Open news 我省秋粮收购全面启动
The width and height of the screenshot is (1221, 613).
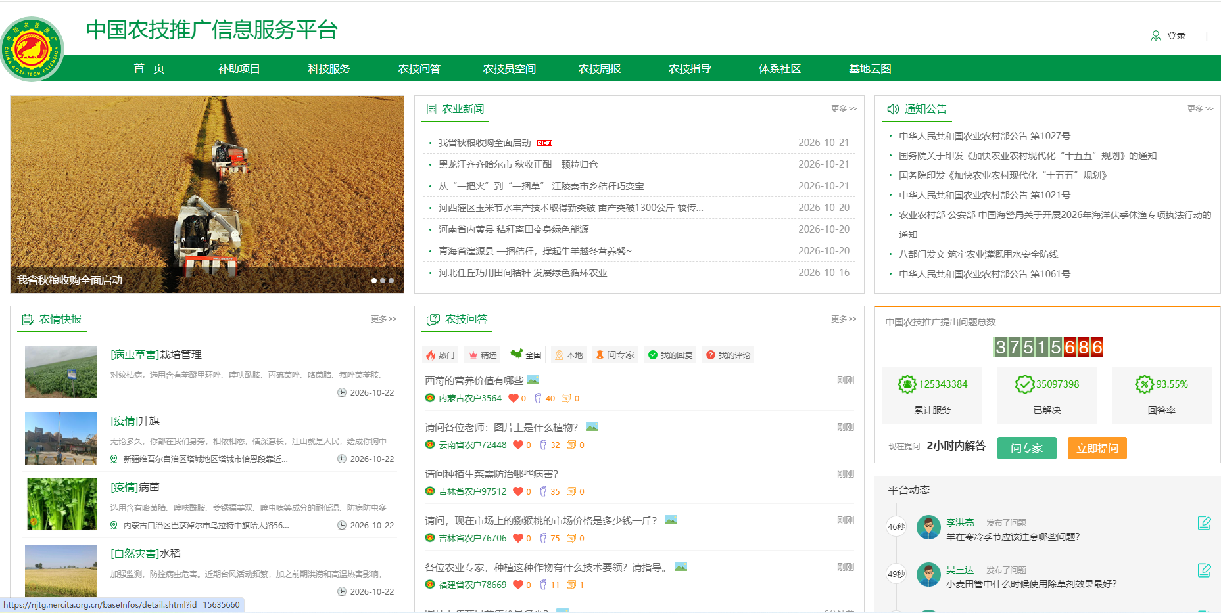pyautogui.click(x=485, y=143)
